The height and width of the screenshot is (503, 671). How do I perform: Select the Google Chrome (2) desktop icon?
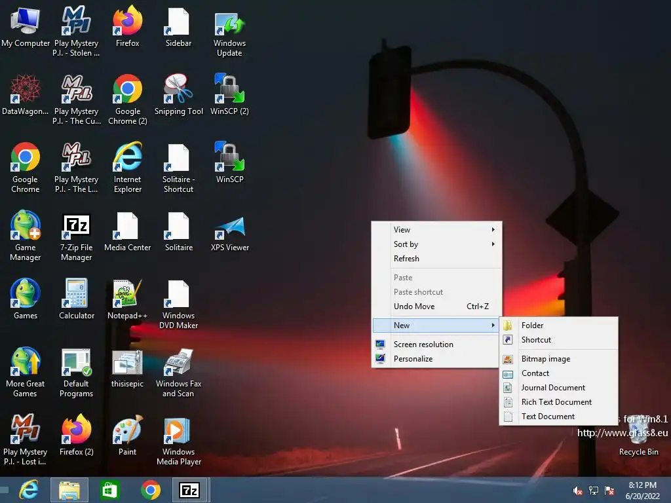(x=128, y=100)
